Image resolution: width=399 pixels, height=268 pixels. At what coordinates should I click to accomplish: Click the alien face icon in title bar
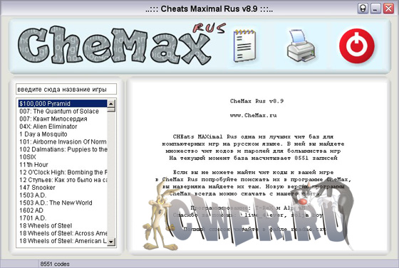[x=363, y=9]
